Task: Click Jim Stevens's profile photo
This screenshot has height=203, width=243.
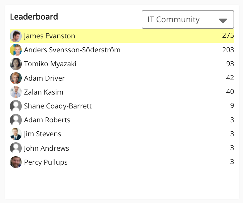Action: coord(16,134)
